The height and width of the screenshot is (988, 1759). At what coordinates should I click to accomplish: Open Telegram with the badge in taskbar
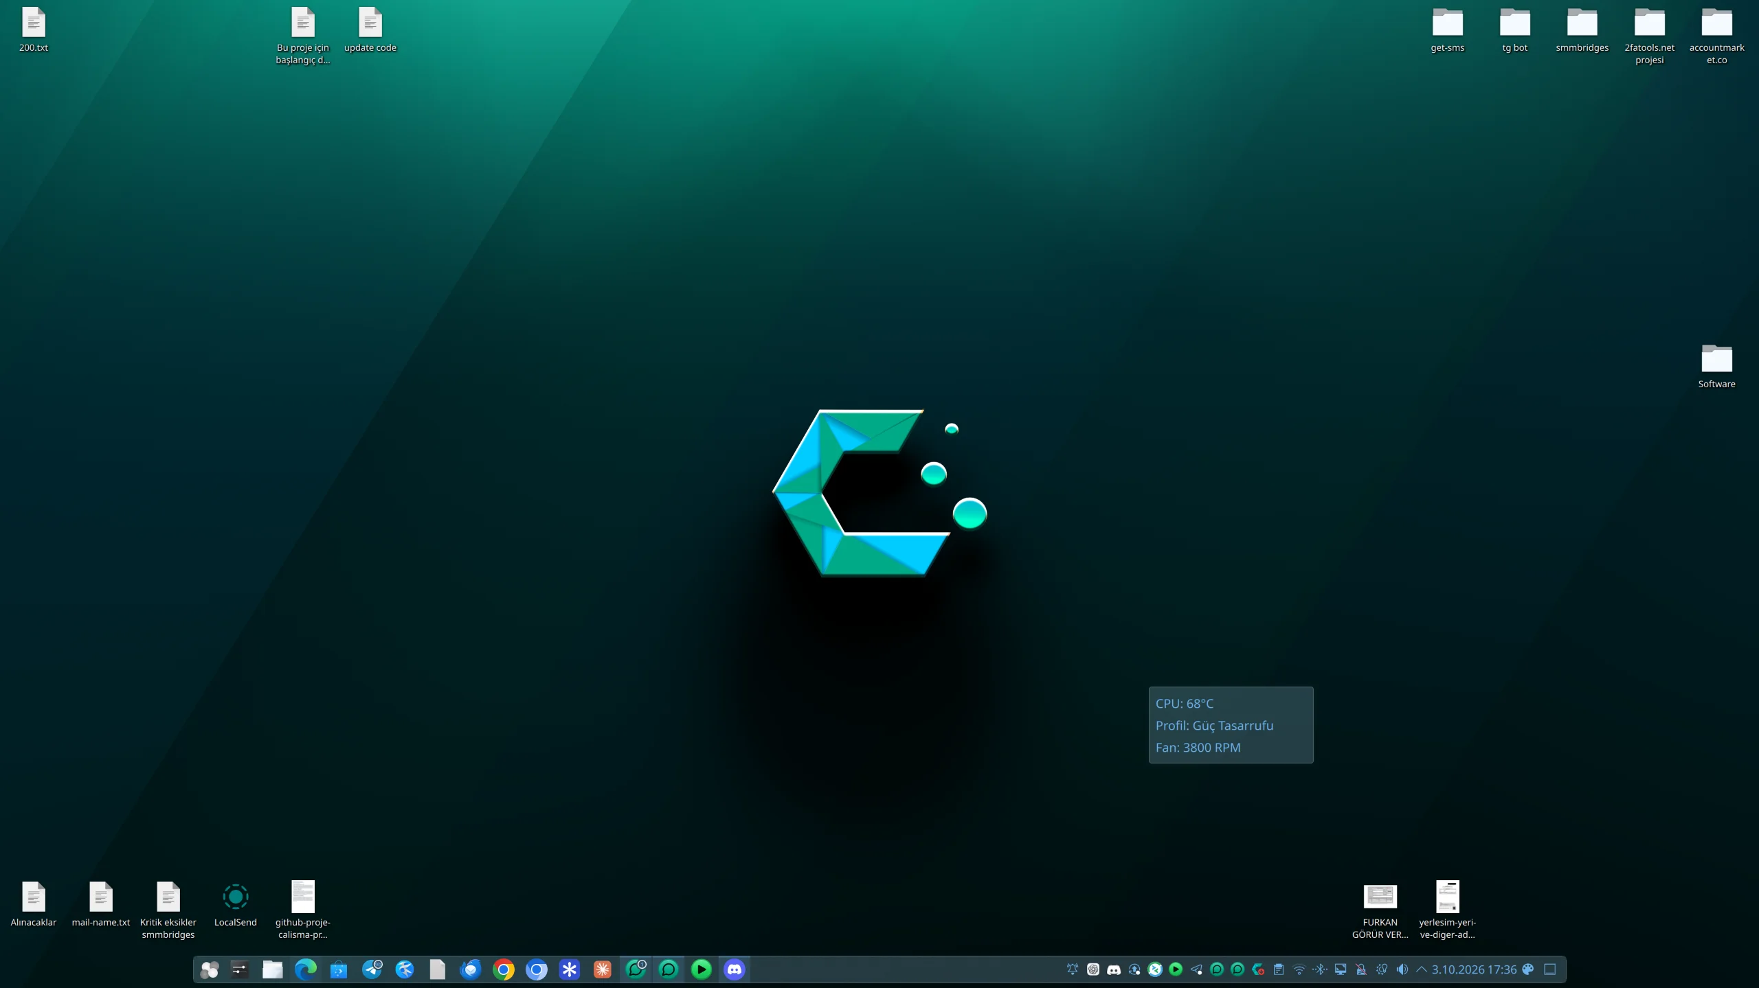click(x=372, y=969)
